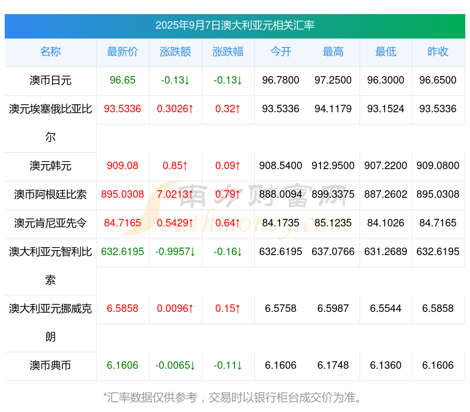The image size is (470, 412).
Task: Click the high value 85.1235
Action: tap(333, 223)
